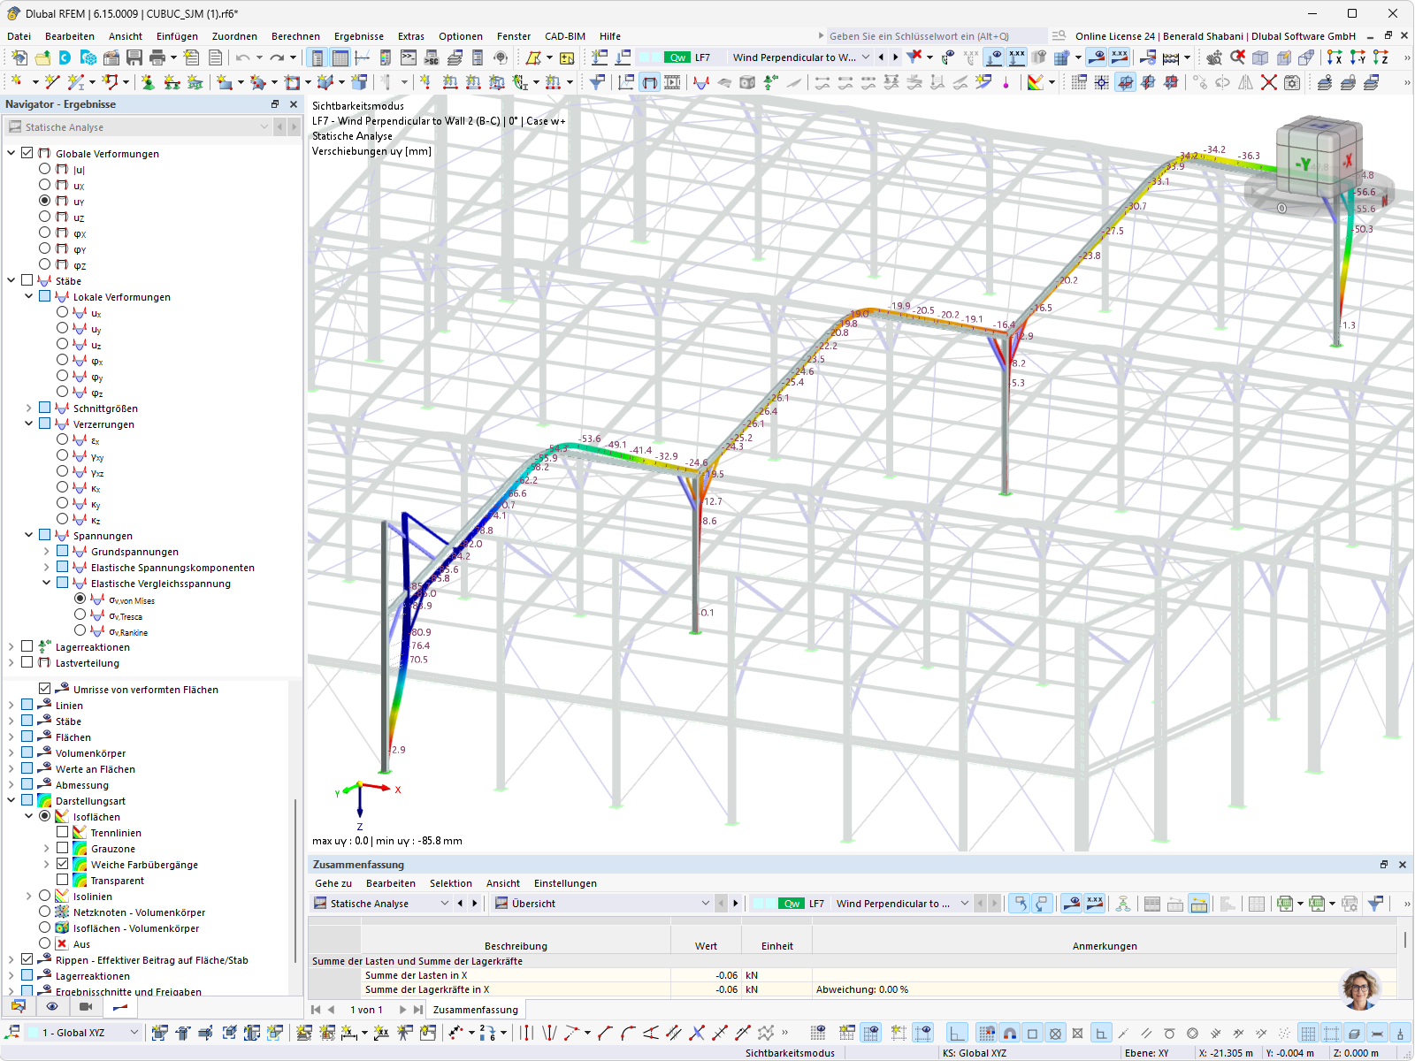Screen dimensions: 1415x1061
Task: Click the zoom cancel magnifier icon
Action: 1237,57
